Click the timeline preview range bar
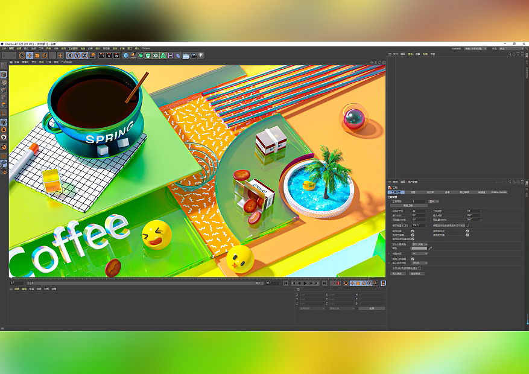Viewport: 529px width, 374px height. 145,284
